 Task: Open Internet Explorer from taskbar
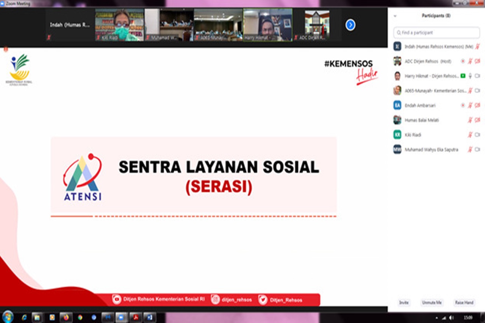click(x=24, y=317)
